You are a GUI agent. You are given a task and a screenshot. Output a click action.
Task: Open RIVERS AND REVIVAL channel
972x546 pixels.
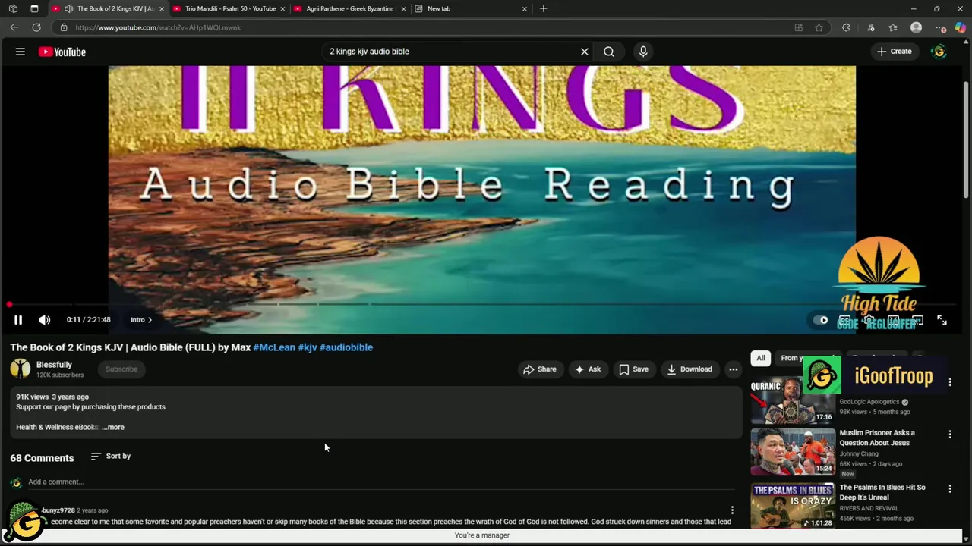pos(869,508)
